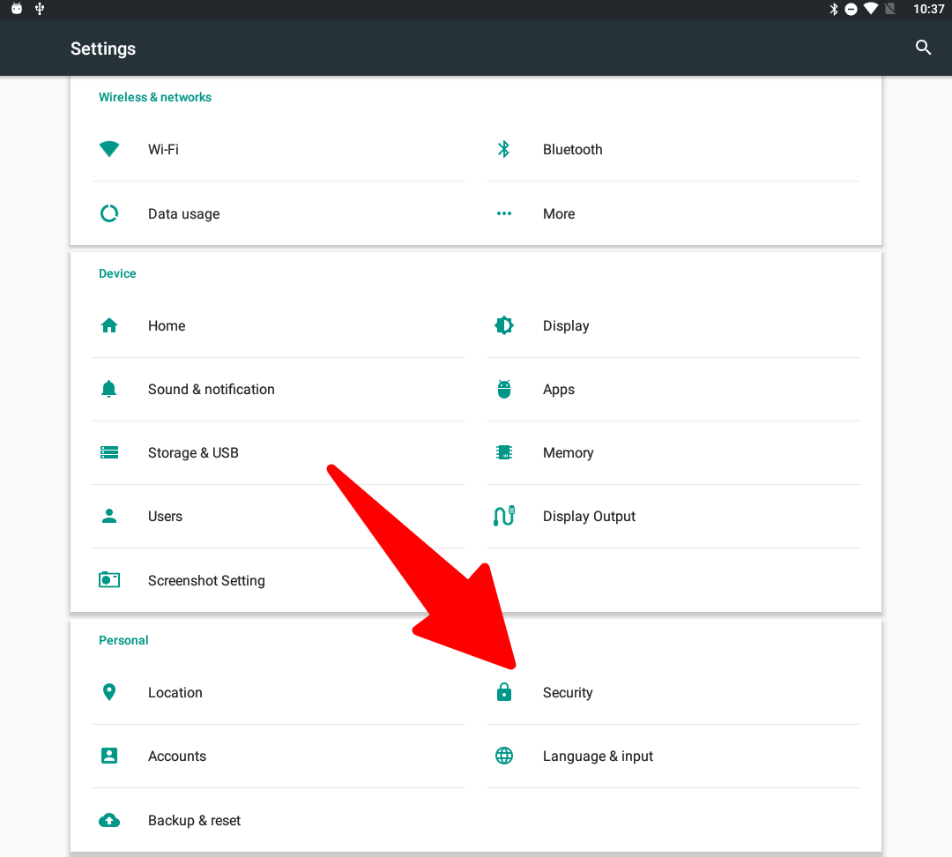Screen dimensions: 952x857
Task: Tap the Android notification icon in status bar
Action: point(17,9)
